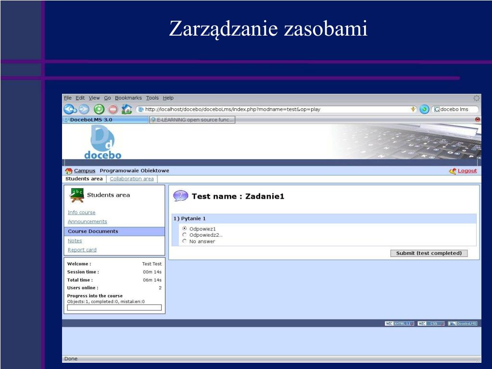This screenshot has width=492, height=369.
Task: Select the Odpowiez1 radio button
Action: 185,229
